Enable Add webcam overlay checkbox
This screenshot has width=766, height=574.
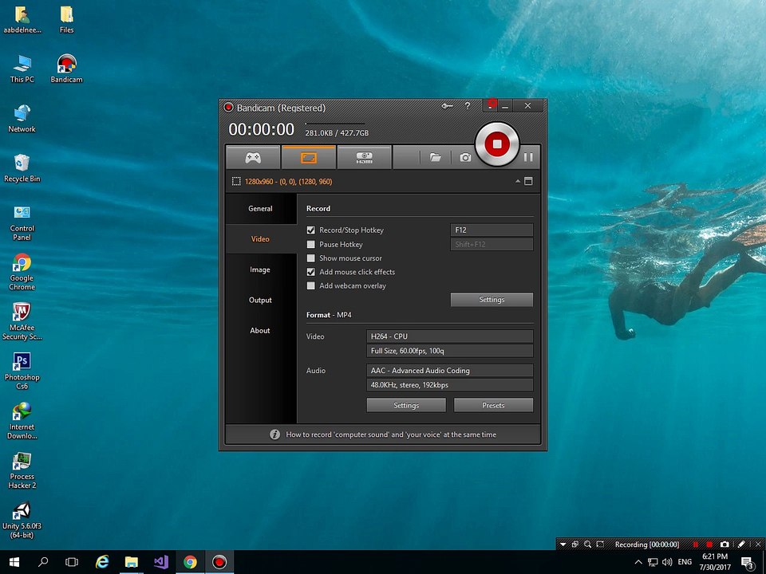point(310,286)
